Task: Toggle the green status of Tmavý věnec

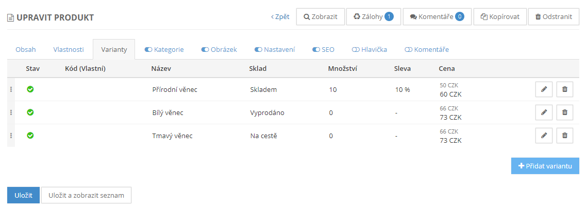Action: tap(30, 136)
